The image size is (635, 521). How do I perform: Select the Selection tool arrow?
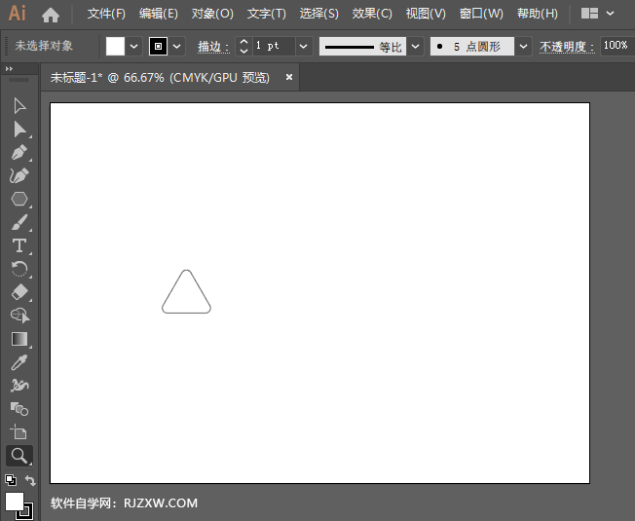click(x=19, y=106)
